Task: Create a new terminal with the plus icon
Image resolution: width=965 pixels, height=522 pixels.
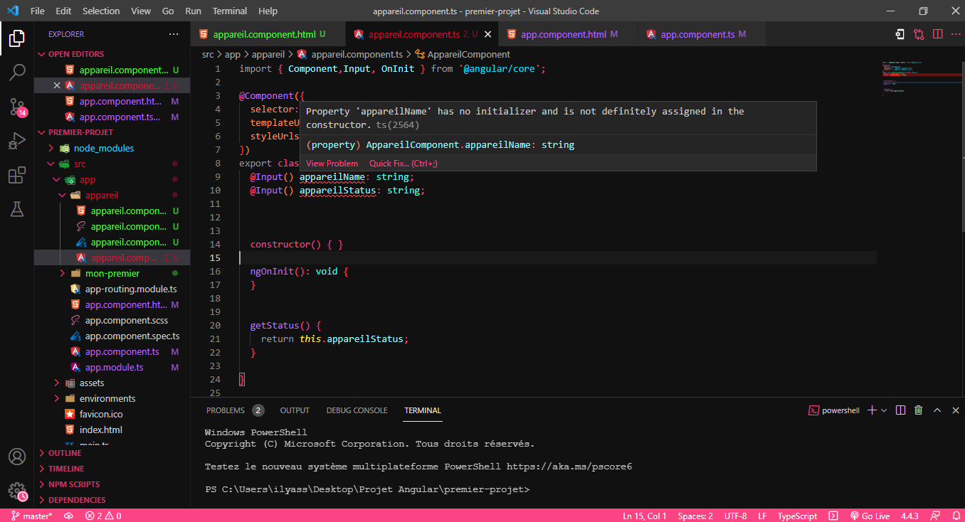Action: (x=872, y=410)
